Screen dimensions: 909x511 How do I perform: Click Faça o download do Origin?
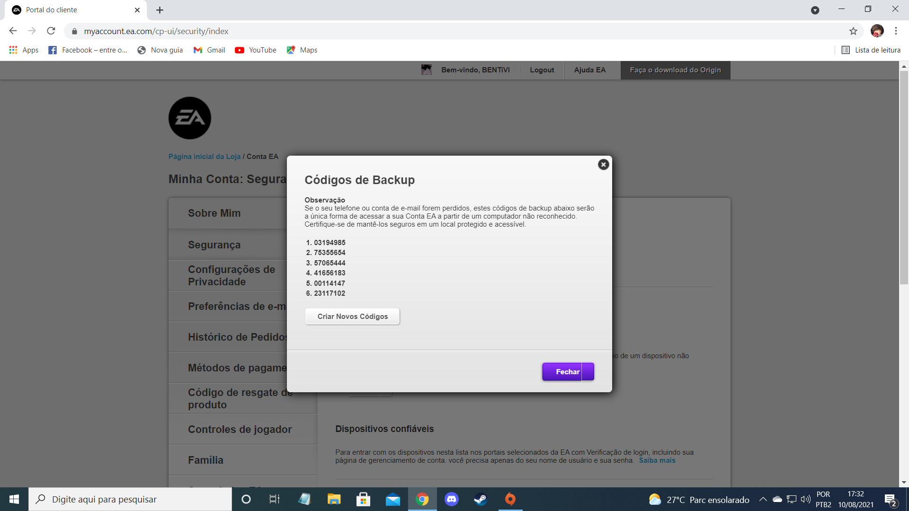click(x=676, y=70)
